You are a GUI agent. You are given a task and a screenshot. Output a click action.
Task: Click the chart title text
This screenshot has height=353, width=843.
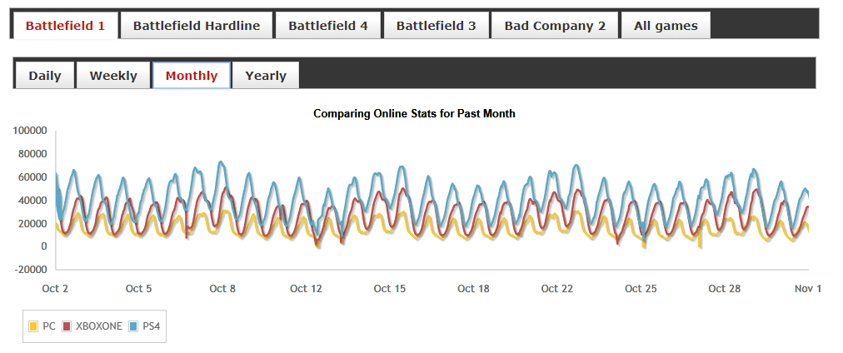[x=414, y=113]
